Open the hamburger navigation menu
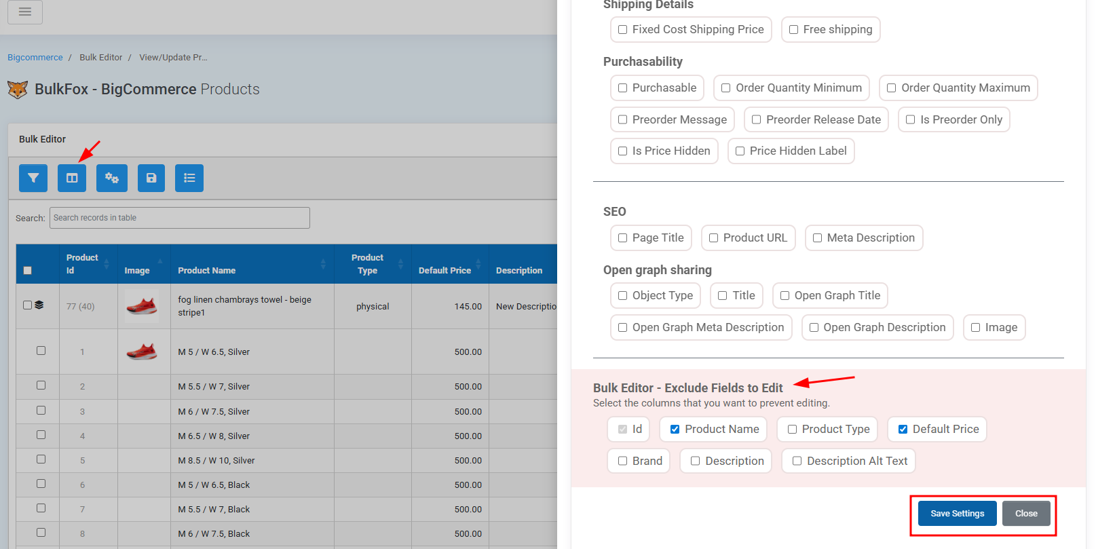This screenshot has height=549, width=1096. (25, 12)
